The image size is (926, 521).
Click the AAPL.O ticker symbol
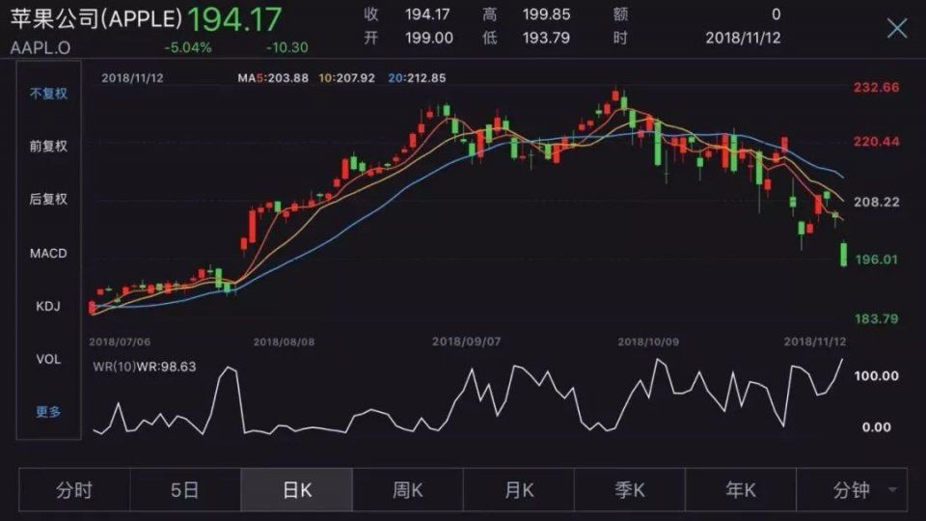[x=41, y=48]
